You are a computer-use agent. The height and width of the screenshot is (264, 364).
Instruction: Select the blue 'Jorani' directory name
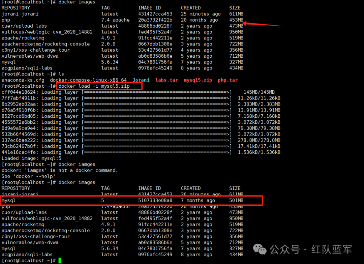point(141,80)
